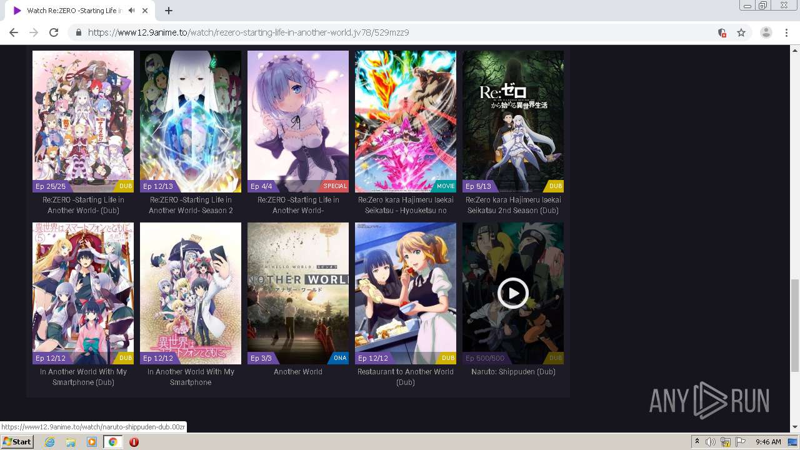Play Naruto: Shippuden via the play overlay
This screenshot has height=450, width=800.
[513, 293]
